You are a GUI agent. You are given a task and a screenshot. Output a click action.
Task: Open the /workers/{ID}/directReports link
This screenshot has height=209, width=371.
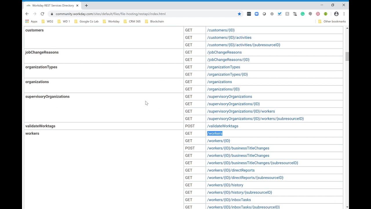[231, 170]
